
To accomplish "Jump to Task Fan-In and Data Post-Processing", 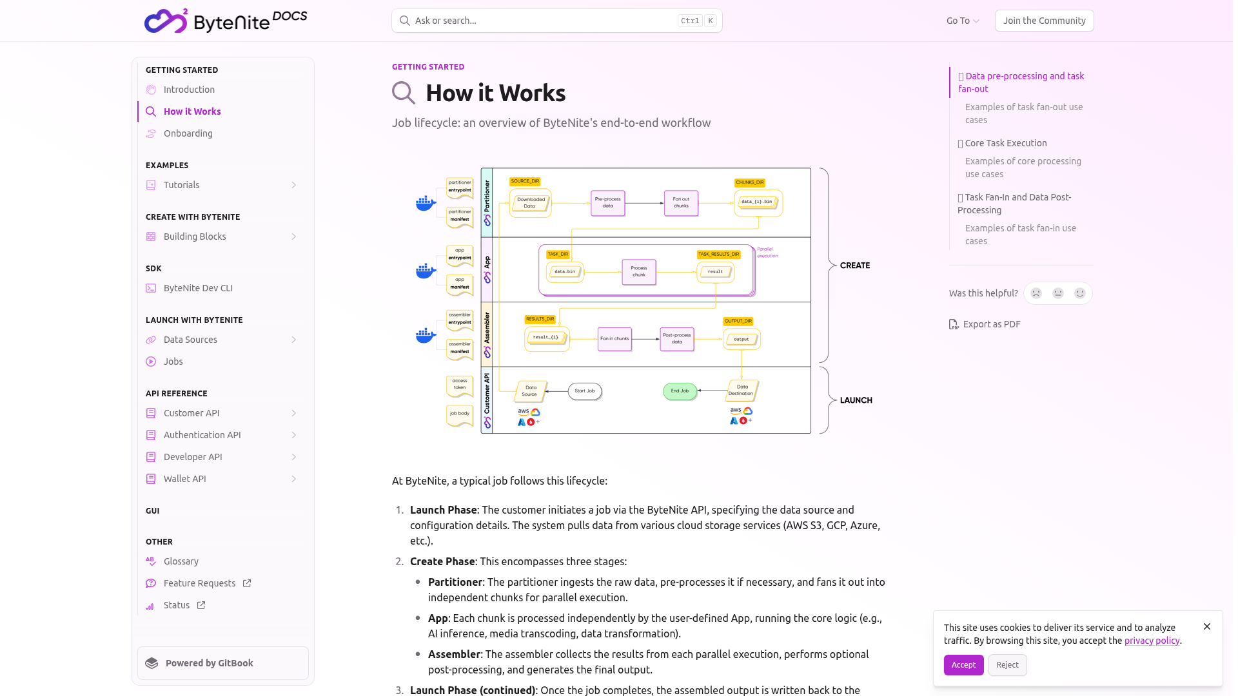I will (x=1014, y=204).
